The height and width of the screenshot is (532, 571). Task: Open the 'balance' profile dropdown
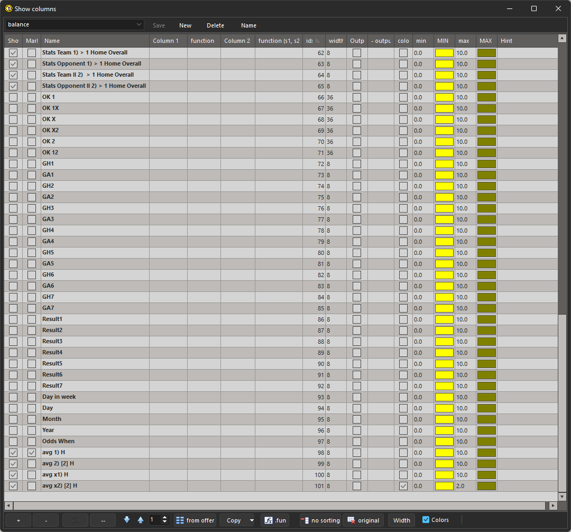coord(139,25)
